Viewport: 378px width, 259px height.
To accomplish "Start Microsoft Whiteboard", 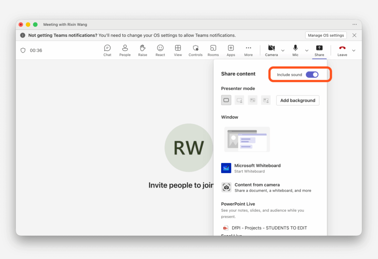I will click(257, 168).
